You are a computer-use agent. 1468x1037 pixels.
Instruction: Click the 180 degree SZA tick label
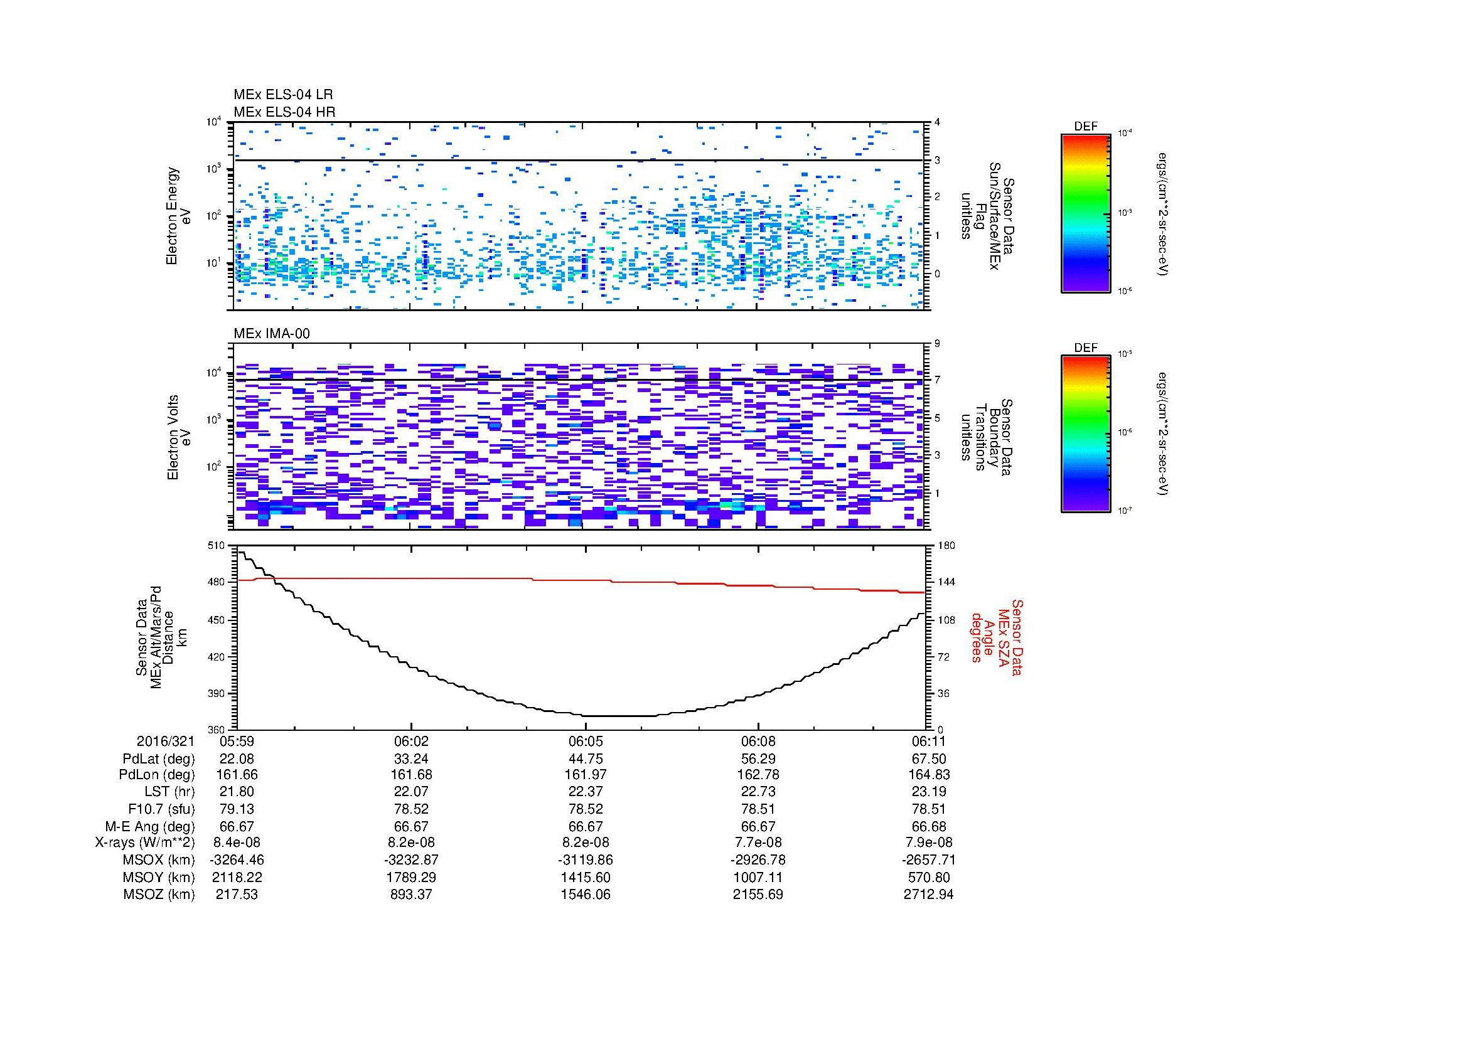coord(946,546)
